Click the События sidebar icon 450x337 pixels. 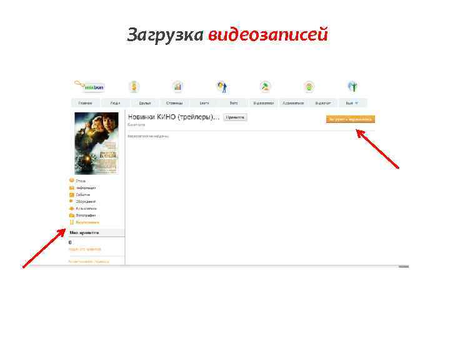[71, 195]
